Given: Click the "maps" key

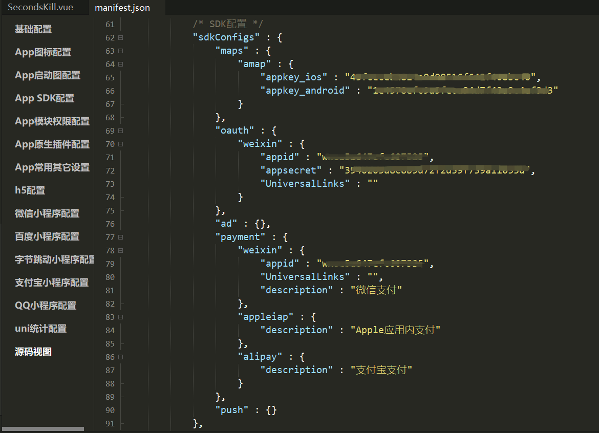Looking at the screenshot, I should tap(232, 51).
